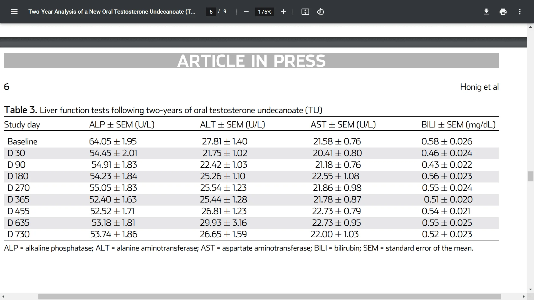This screenshot has width=534, height=300.
Task: Click the BILI value '0.58 ± 0.026'
Action: 447,142
